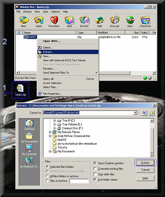Click the Extract button in dialog
This screenshot has width=165, height=197.
tap(145, 163)
